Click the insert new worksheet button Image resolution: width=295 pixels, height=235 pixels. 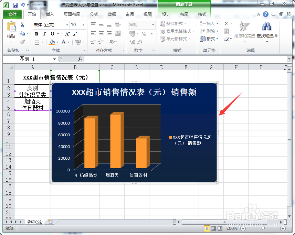coord(50,222)
